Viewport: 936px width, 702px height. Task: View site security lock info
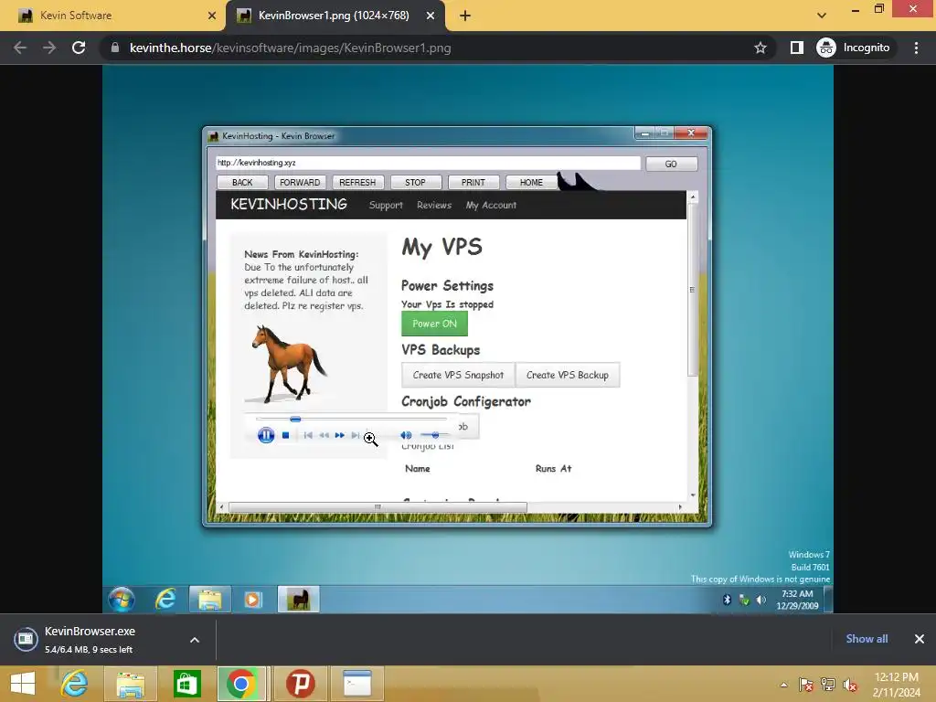click(115, 48)
